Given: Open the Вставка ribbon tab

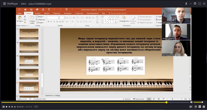Looking at the screenshot, I should [x=38, y=13].
